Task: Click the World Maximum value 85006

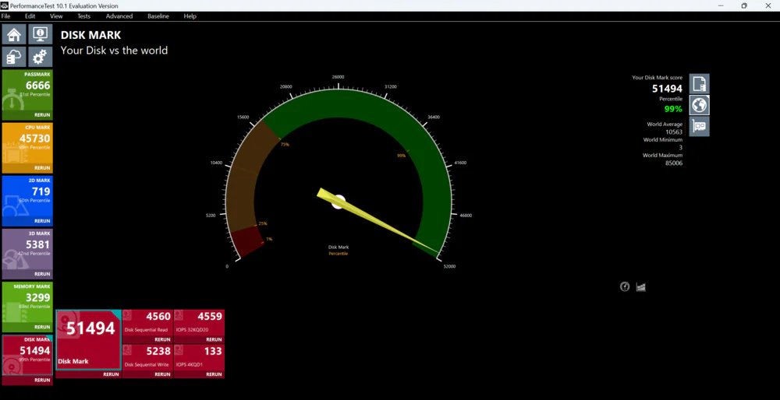Action: point(674,163)
